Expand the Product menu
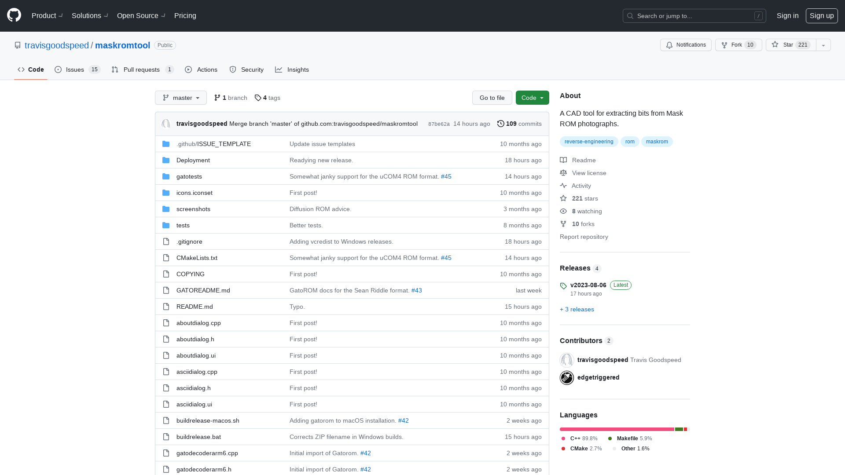 (x=48, y=15)
